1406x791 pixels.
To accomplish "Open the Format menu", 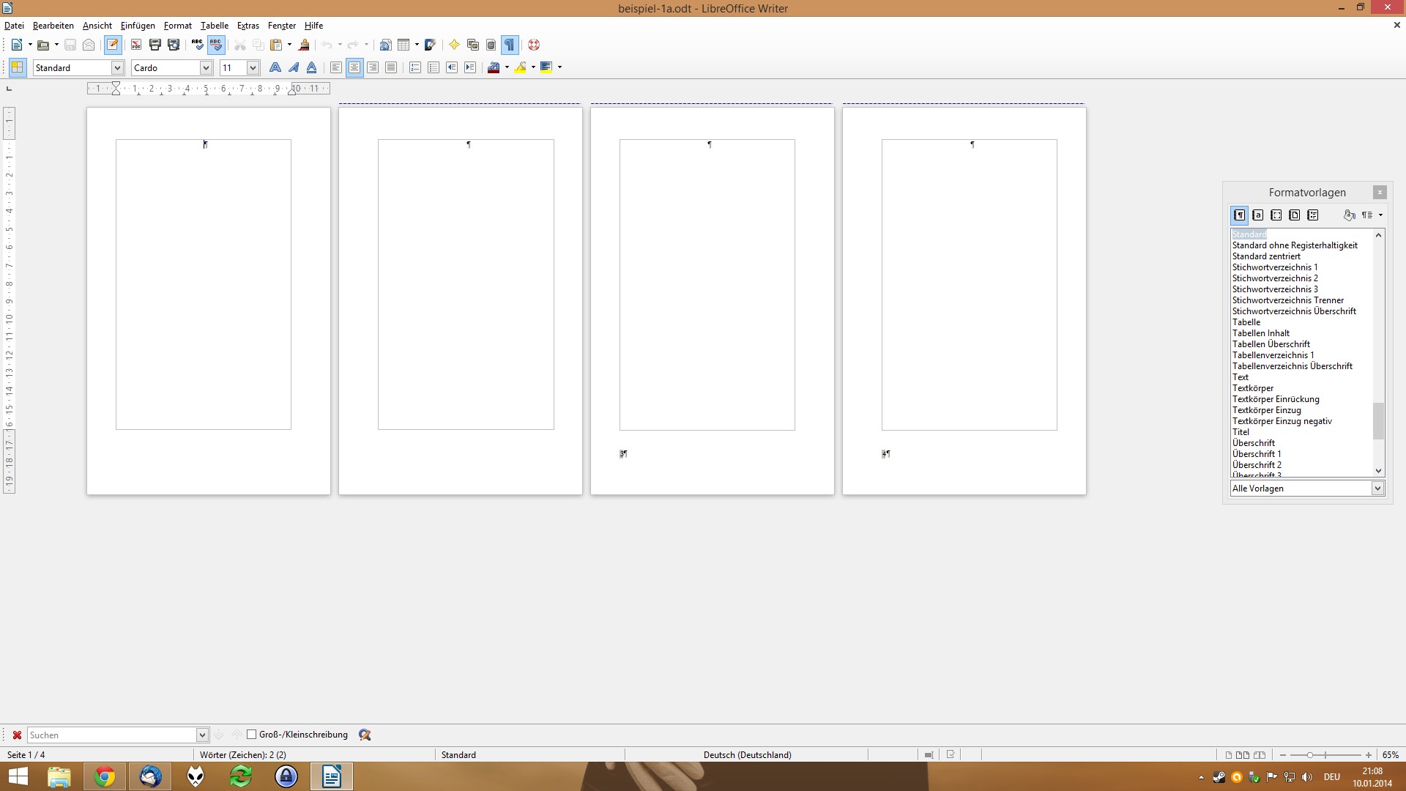I will (178, 26).
